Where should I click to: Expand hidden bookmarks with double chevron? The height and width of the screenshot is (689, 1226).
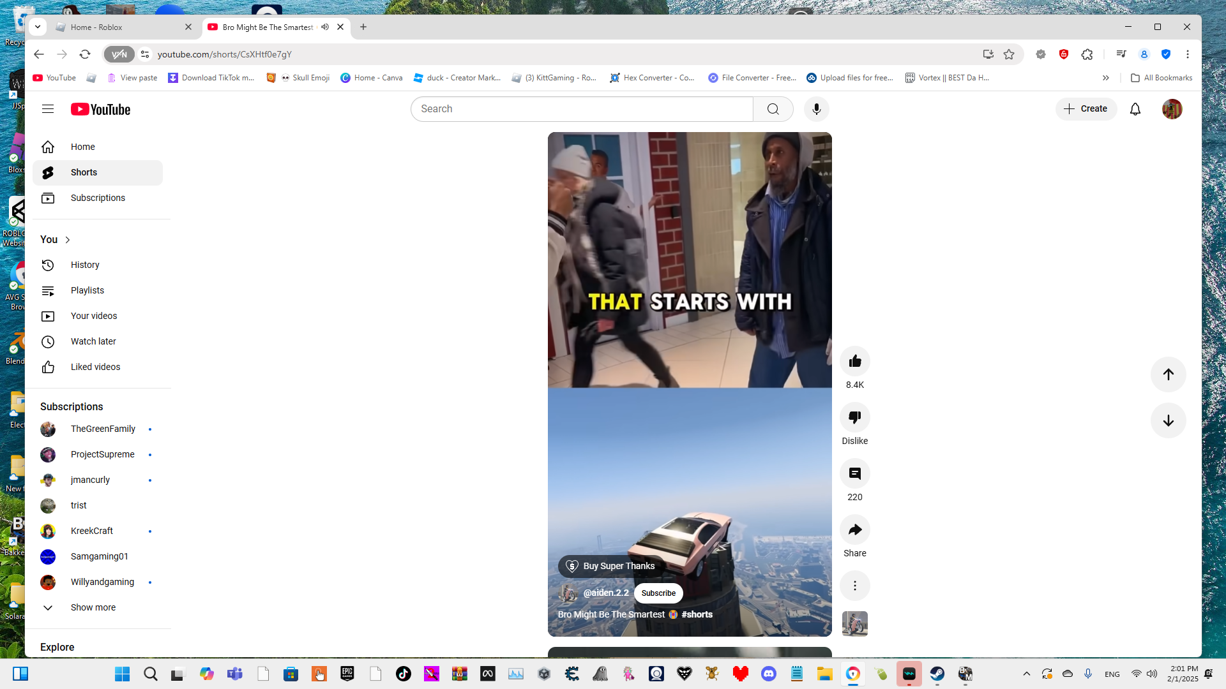pos(1105,78)
